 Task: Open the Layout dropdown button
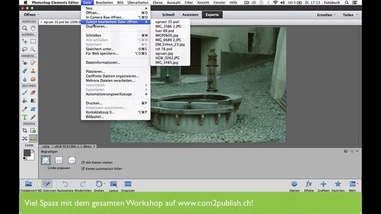point(113,186)
